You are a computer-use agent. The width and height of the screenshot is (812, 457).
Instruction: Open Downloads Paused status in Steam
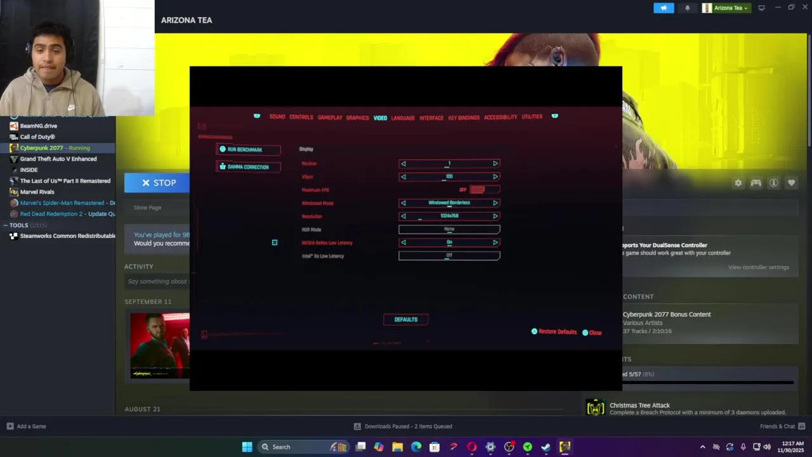(x=403, y=427)
